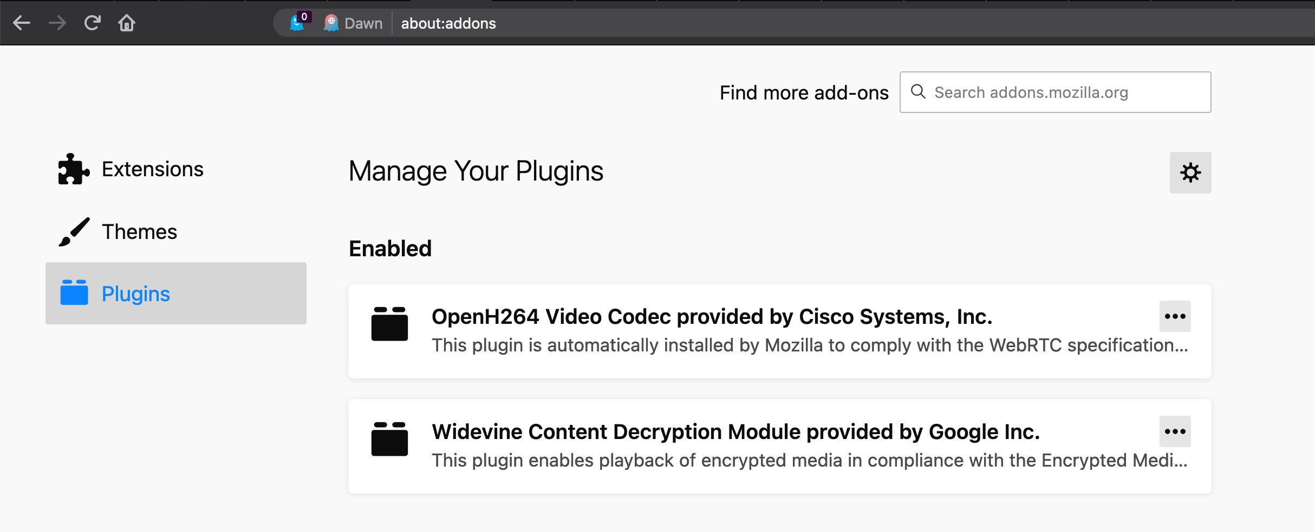1315x532 pixels.
Task: Switch to the Themes section
Action: [x=139, y=231]
